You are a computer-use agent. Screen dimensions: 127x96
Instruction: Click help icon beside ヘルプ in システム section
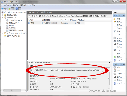115,60
